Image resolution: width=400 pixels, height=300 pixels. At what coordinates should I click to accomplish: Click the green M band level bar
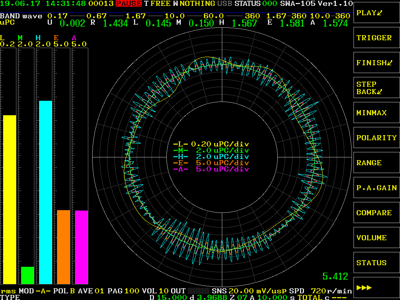pyautogui.click(x=28, y=275)
